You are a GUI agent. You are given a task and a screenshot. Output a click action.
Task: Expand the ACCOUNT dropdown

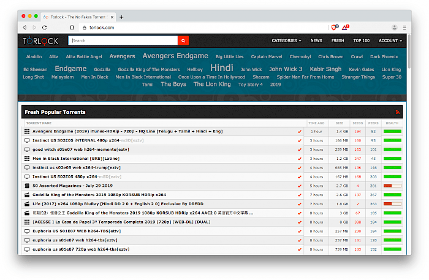pos(390,40)
